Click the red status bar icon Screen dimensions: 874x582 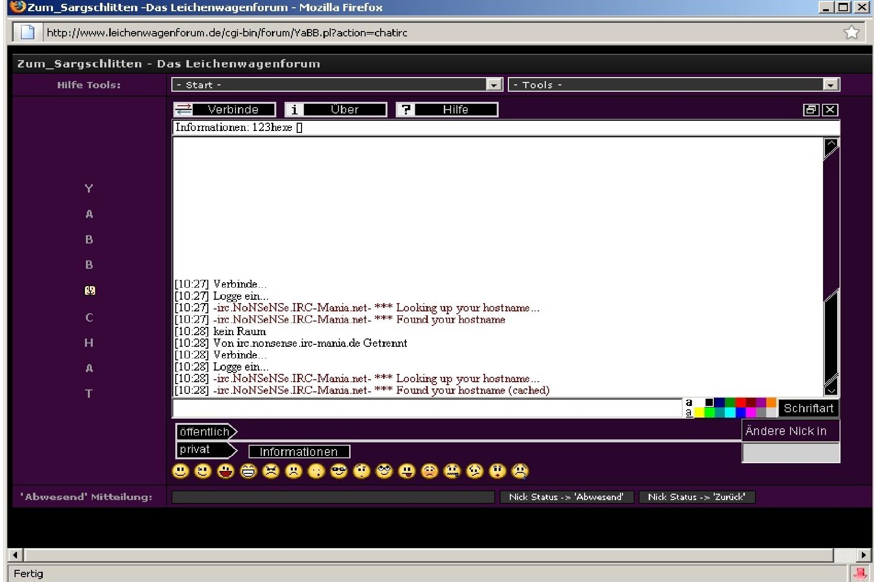click(860, 574)
